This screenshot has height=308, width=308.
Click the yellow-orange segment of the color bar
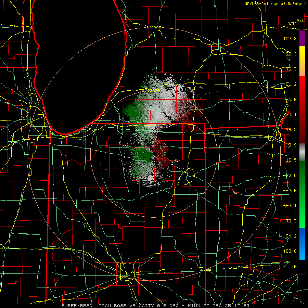click(302, 61)
